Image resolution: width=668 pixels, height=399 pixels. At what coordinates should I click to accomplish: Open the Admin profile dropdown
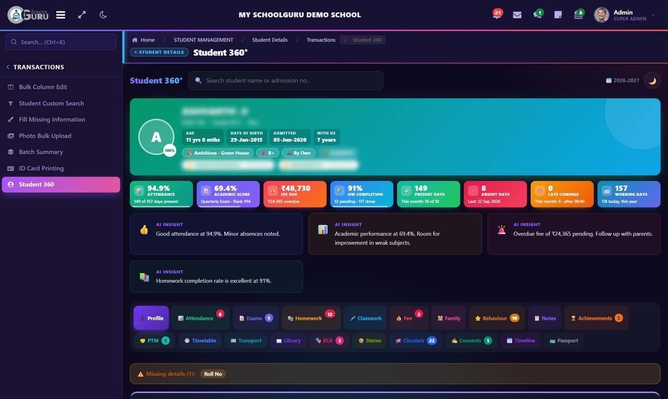click(x=625, y=15)
